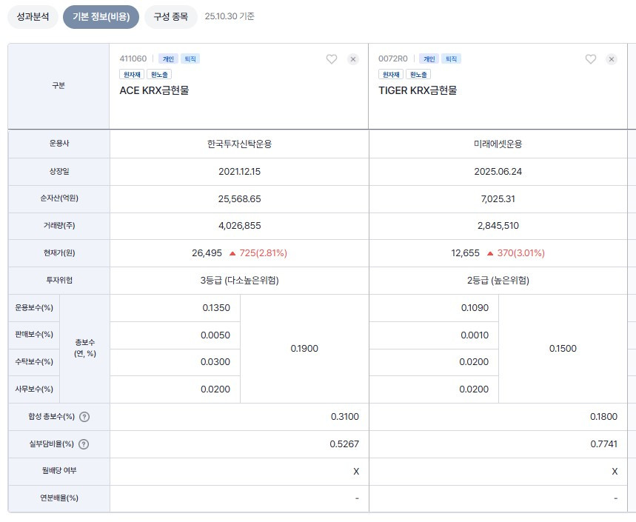Click 상장일 row label
This screenshot has width=636, height=522.
[x=59, y=172]
